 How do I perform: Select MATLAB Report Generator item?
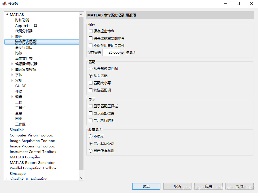pyautogui.click(x=32, y=162)
